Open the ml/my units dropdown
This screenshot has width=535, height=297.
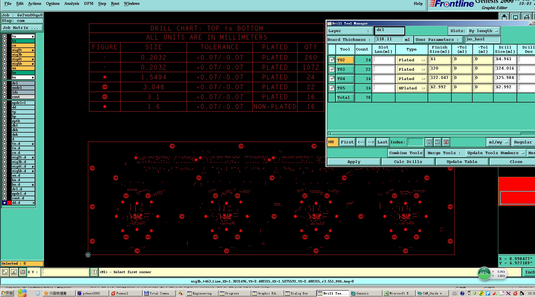point(498,142)
